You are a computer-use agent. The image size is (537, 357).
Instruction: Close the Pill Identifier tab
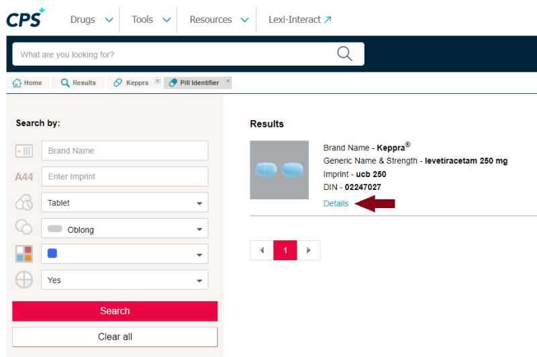[228, 81]
